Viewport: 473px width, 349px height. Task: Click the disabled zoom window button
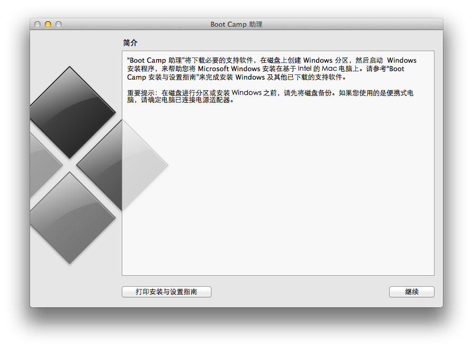pyautogui.click(x=59, y=24)
